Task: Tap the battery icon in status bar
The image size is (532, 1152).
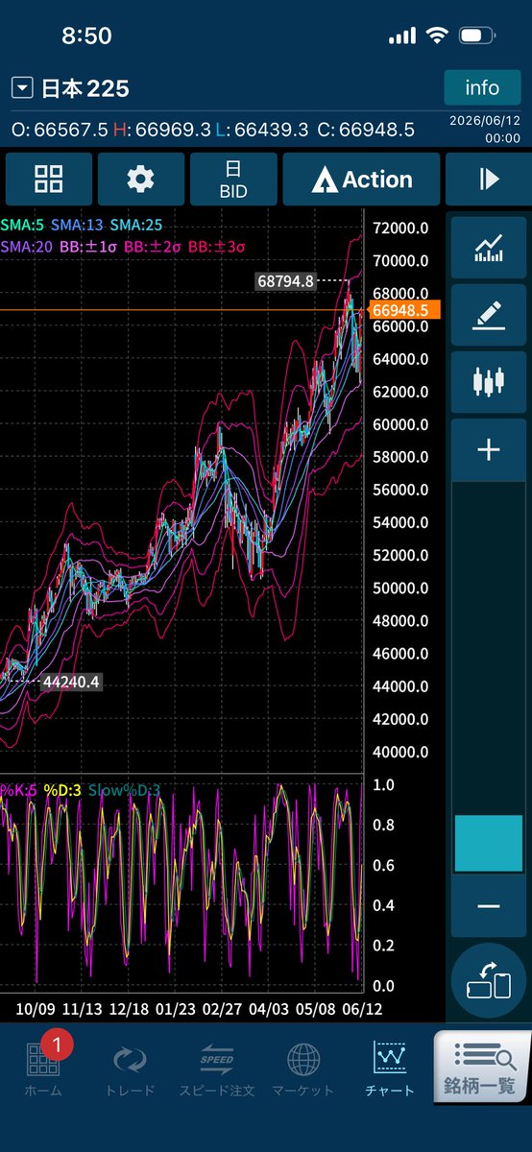Action: coord(476,36)
